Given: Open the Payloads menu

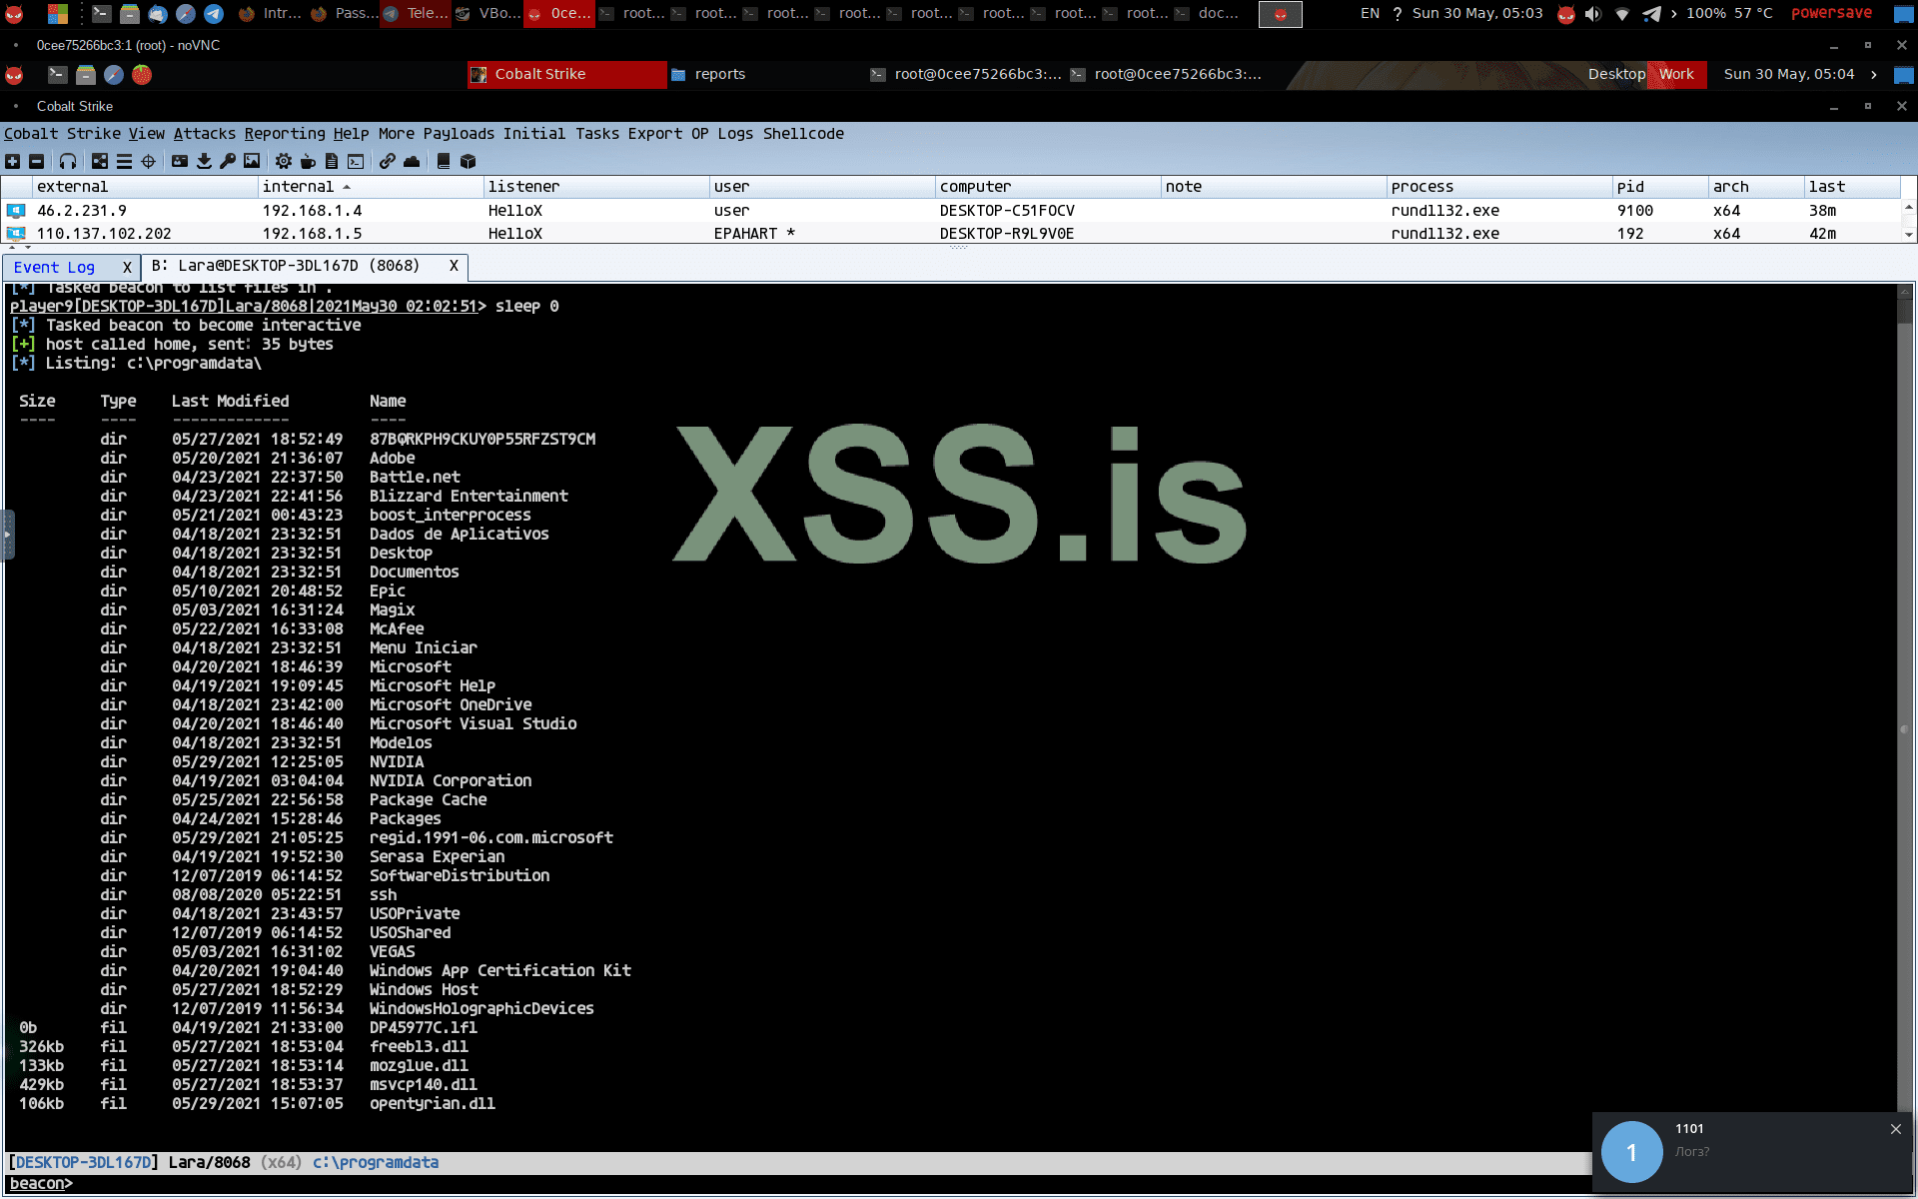Looking at the screenshot, I should (x=458, y=134).
